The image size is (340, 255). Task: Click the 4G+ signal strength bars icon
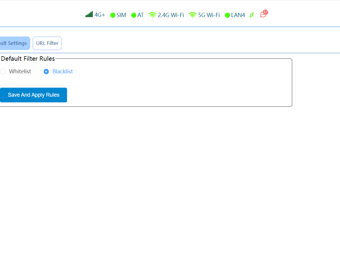point(89,14)
